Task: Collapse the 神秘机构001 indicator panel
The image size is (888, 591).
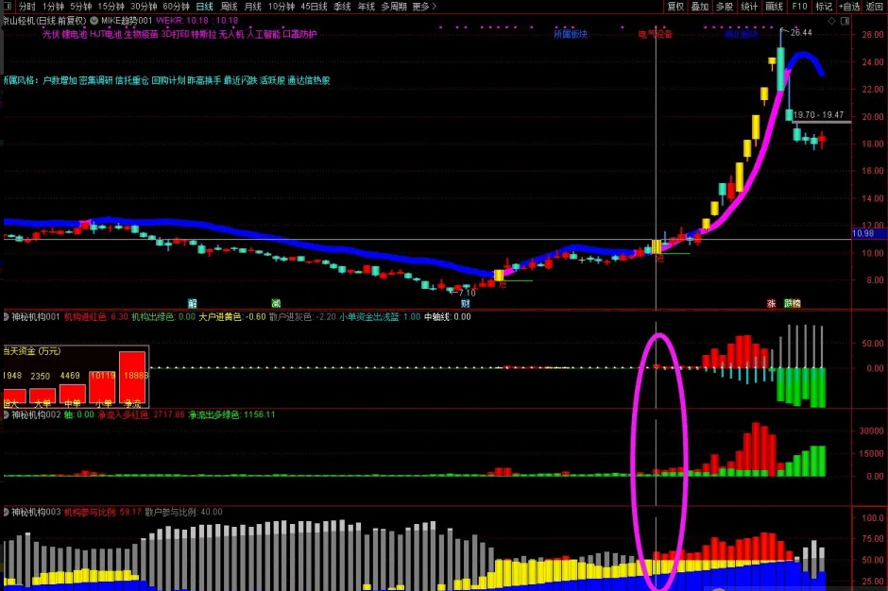Action: click(x=6, y=317)
